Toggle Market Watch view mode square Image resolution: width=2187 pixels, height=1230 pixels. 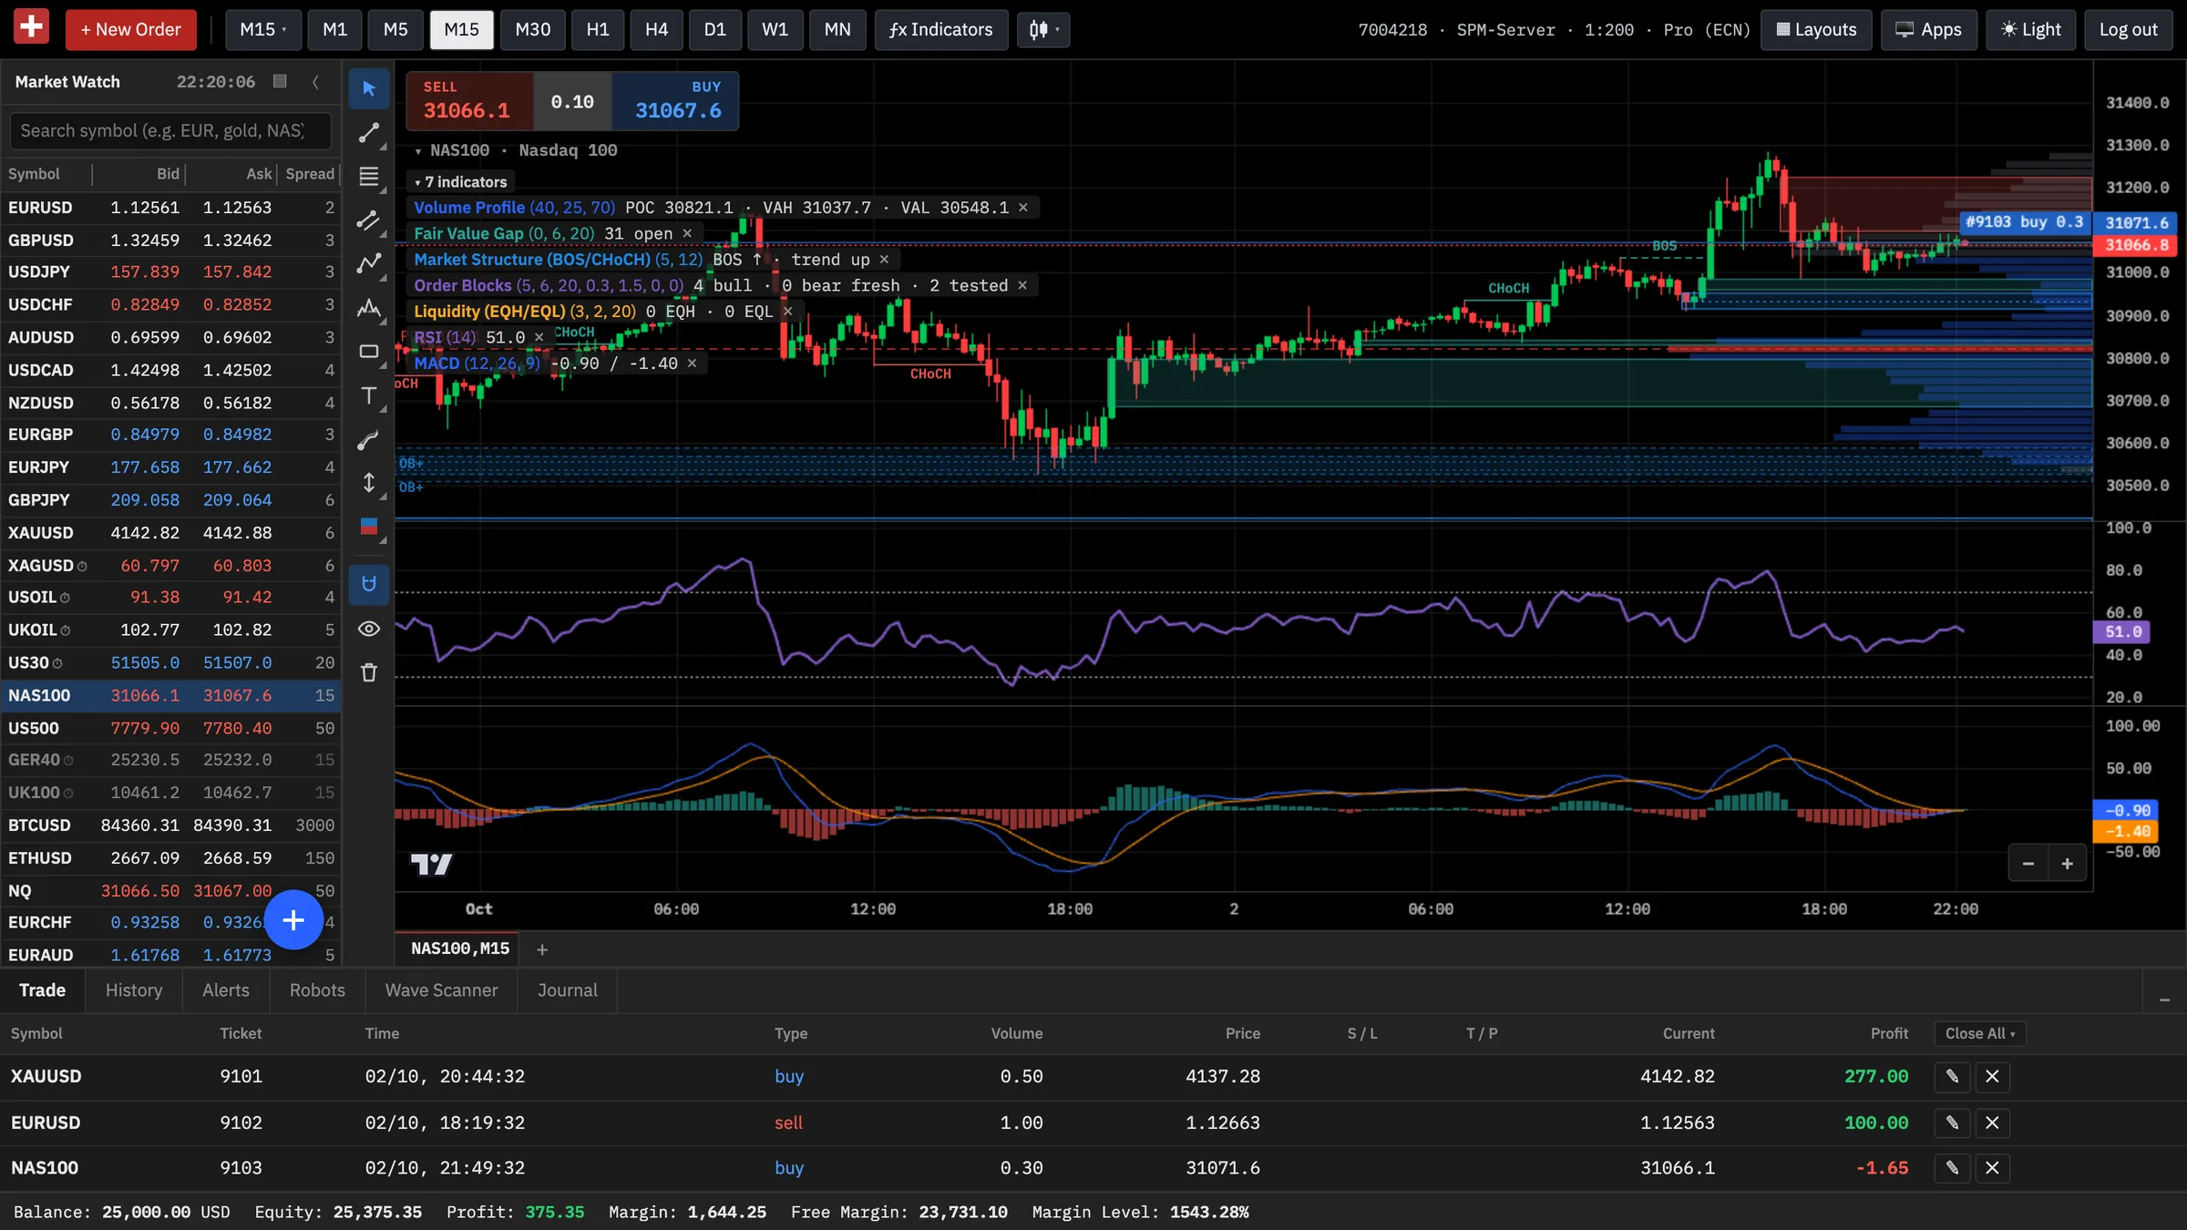pos(280,81)
